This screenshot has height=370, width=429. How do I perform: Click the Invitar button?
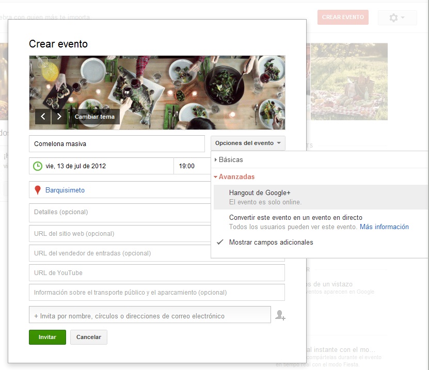pyautogui.click(x=47, y=337)
